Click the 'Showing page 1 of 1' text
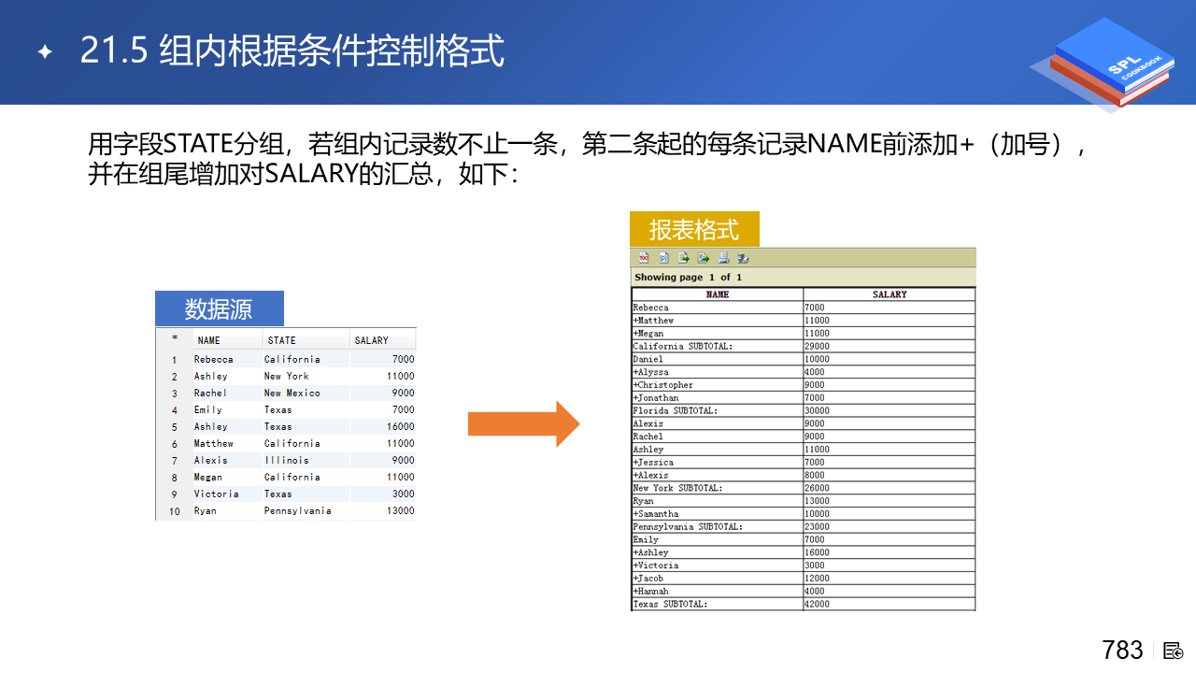Screen dimensions: 1196x673 [x=688, y=278]
